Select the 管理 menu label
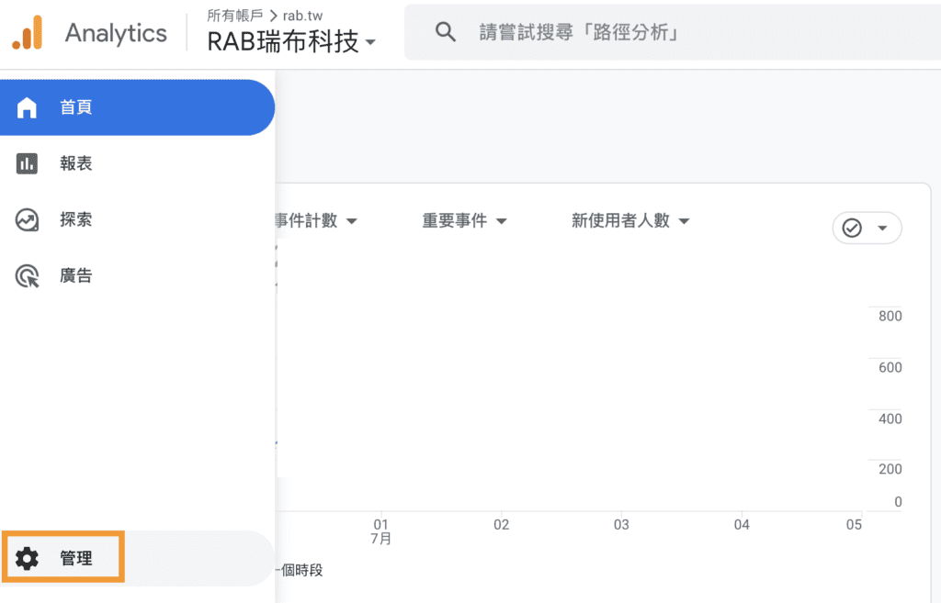 click(x=76, y=558)
